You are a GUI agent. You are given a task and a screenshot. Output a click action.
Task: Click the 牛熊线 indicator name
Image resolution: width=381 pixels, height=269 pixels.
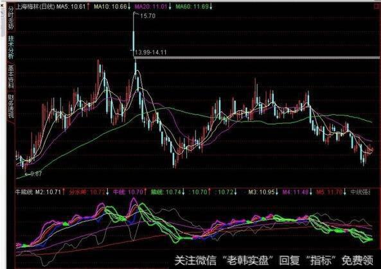(24, 193)
